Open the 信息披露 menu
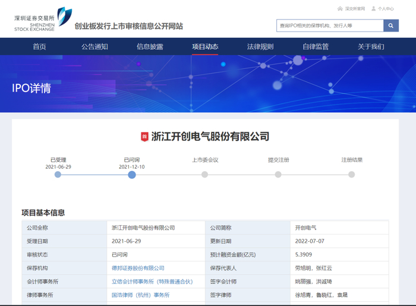Screen dimensions: 416x306 150,47
